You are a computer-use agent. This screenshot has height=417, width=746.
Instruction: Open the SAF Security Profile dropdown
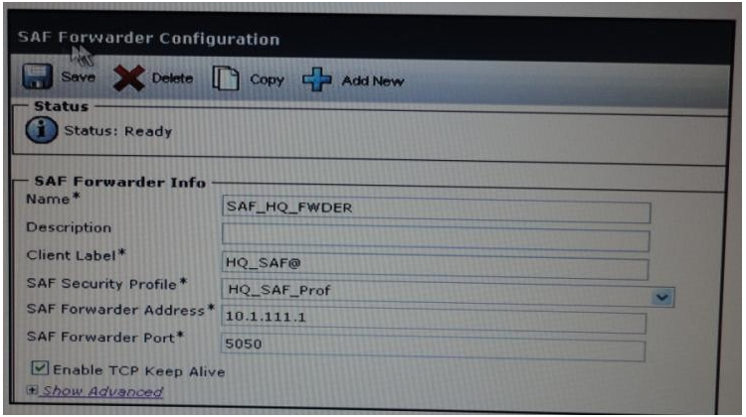click(x=448, y=291)
